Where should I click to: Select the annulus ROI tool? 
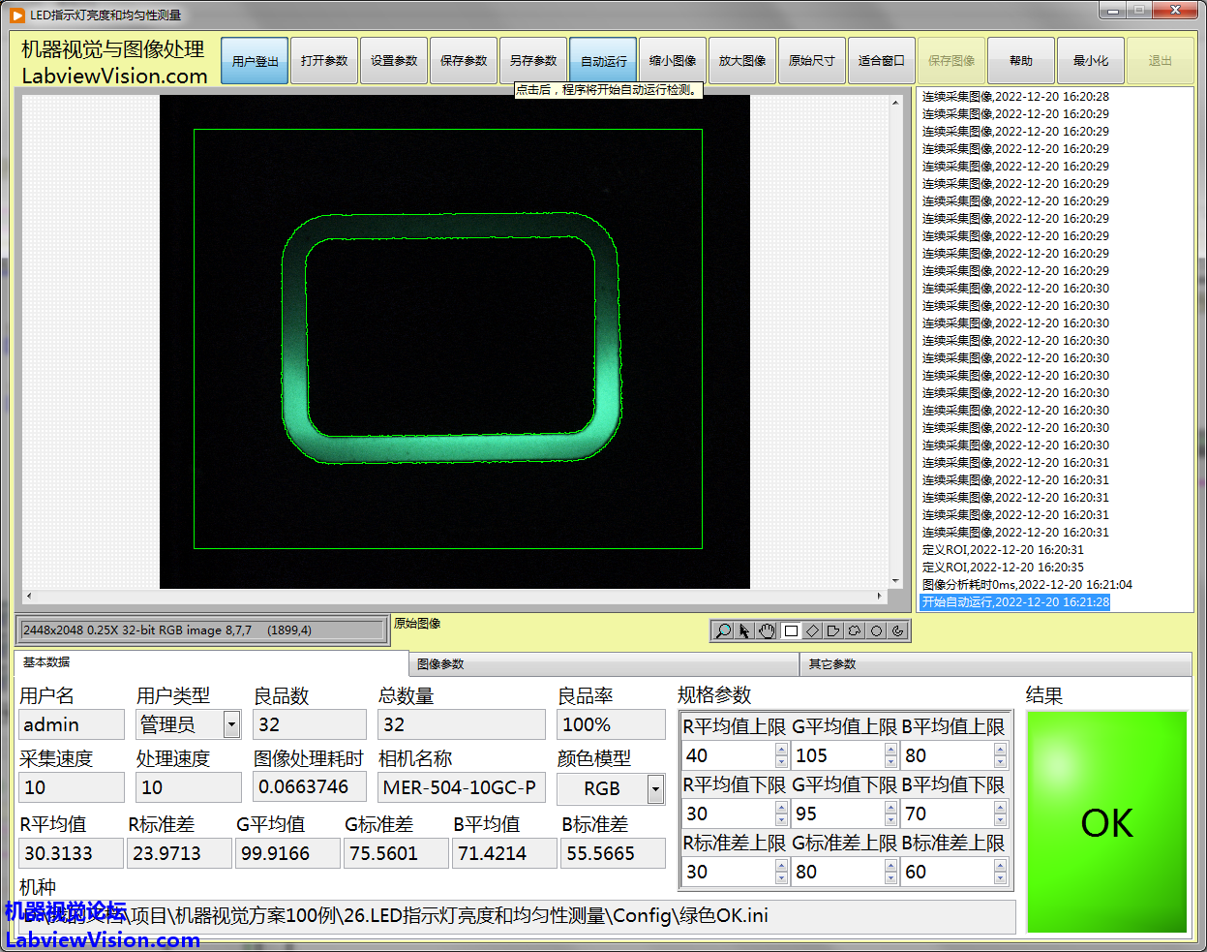pyautogui.click(x=898, y=630)
